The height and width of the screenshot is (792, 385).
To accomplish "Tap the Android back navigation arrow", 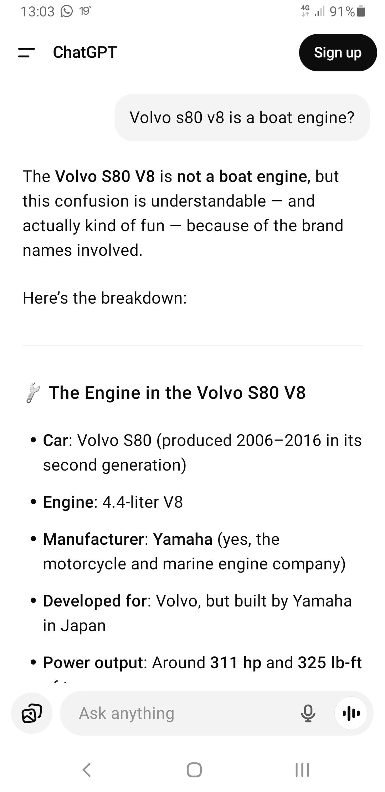I will 87,770.
